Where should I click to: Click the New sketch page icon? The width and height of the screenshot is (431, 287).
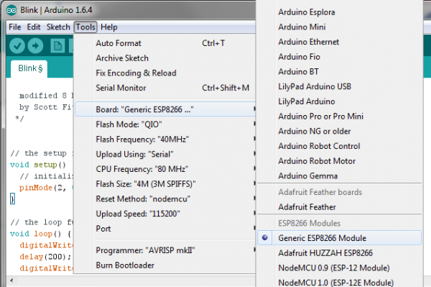[x=57, y=46]
